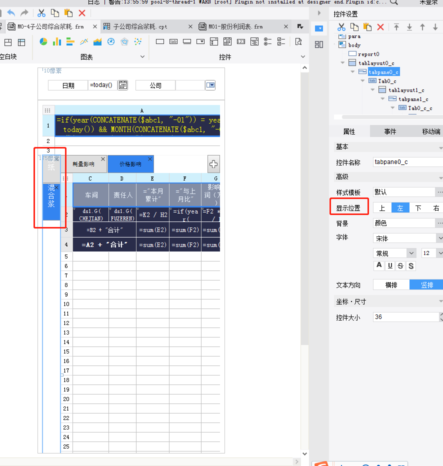Paste the widget in the widget settings panel

[x=367, y=27]
